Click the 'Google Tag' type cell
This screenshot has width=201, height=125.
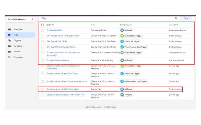[x=96, y=89]
